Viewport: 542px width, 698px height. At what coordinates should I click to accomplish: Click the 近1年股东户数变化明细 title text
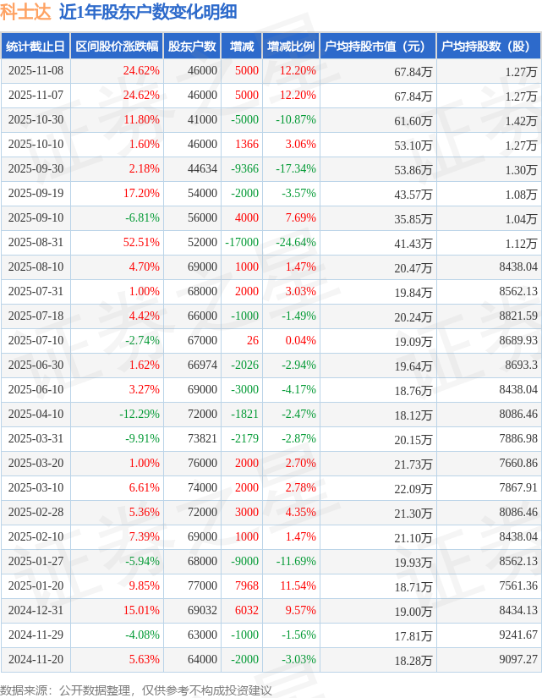tap(147, 11)
